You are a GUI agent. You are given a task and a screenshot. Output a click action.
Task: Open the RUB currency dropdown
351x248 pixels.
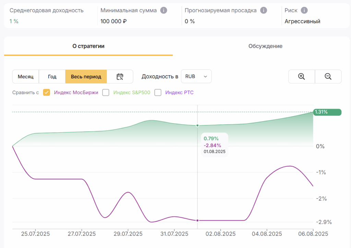coord(196,76)
